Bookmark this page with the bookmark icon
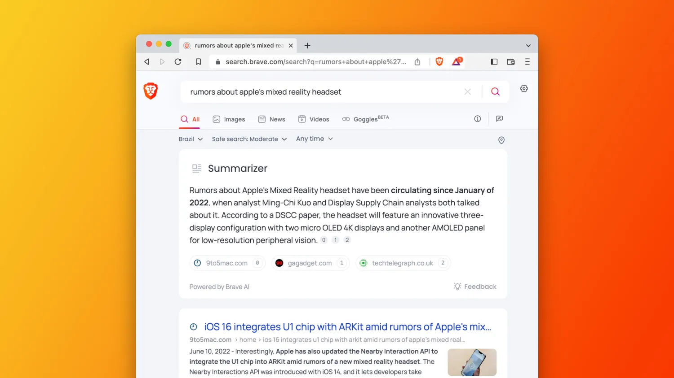The image size is (674, 378). click(198, 62)
